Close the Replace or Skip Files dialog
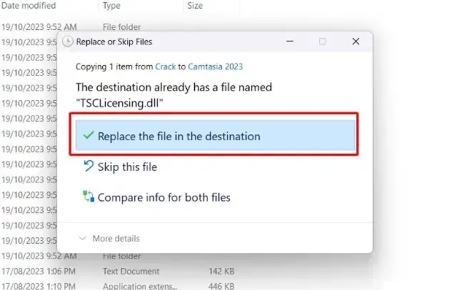Screen dimensions: 457x290 click(355, 42)
